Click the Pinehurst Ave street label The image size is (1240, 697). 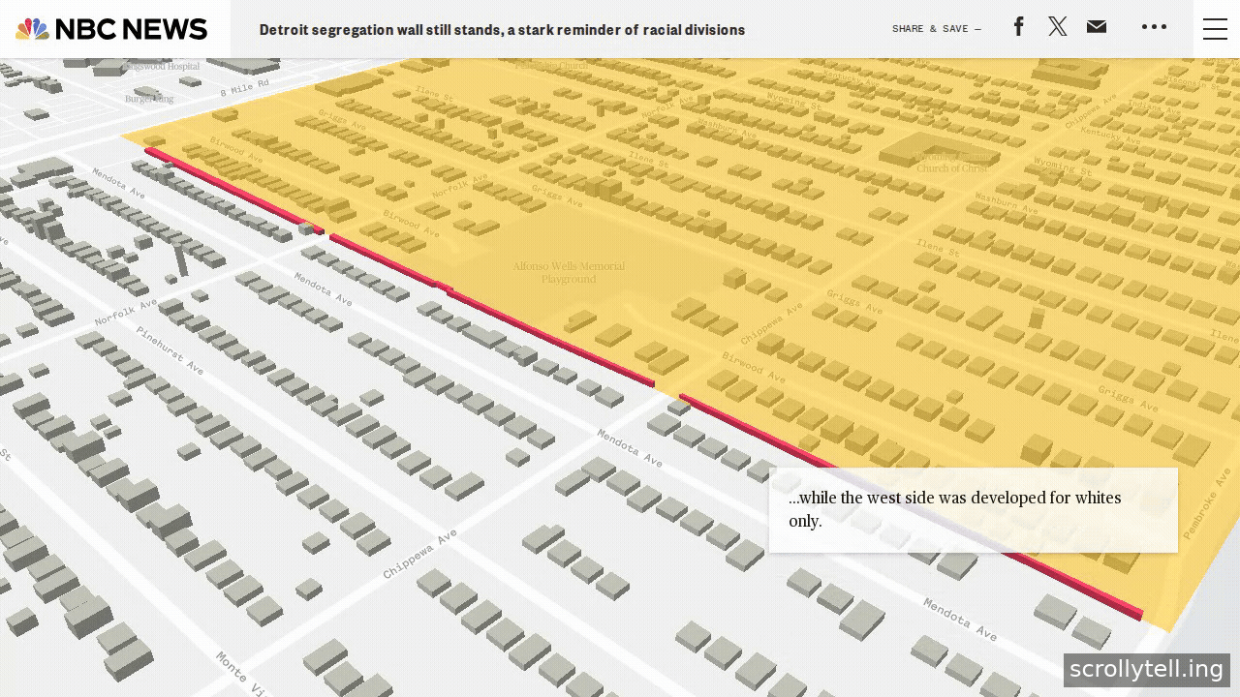[170, 349]
